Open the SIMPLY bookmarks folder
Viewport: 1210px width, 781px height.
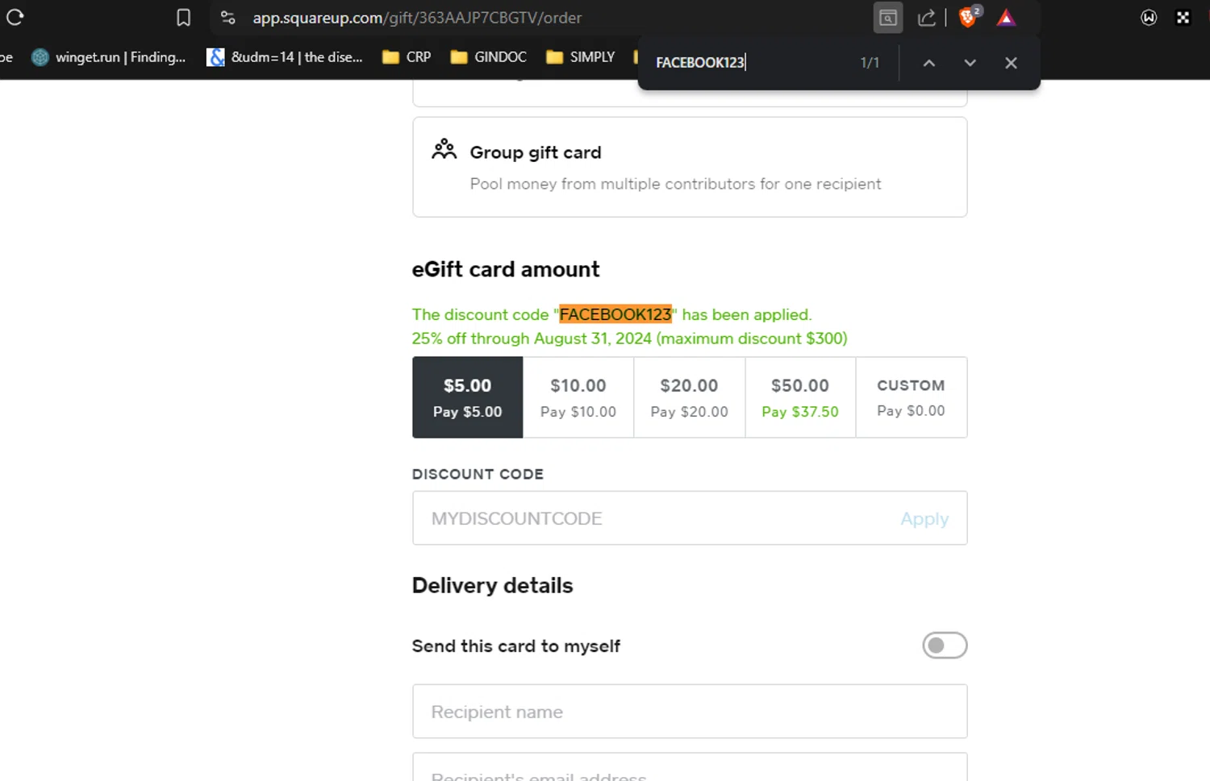tap(581, 57)
